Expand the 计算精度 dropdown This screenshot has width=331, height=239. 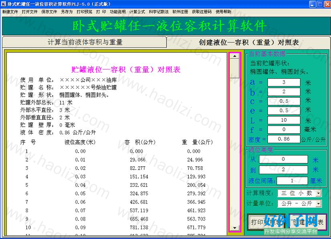319,193
